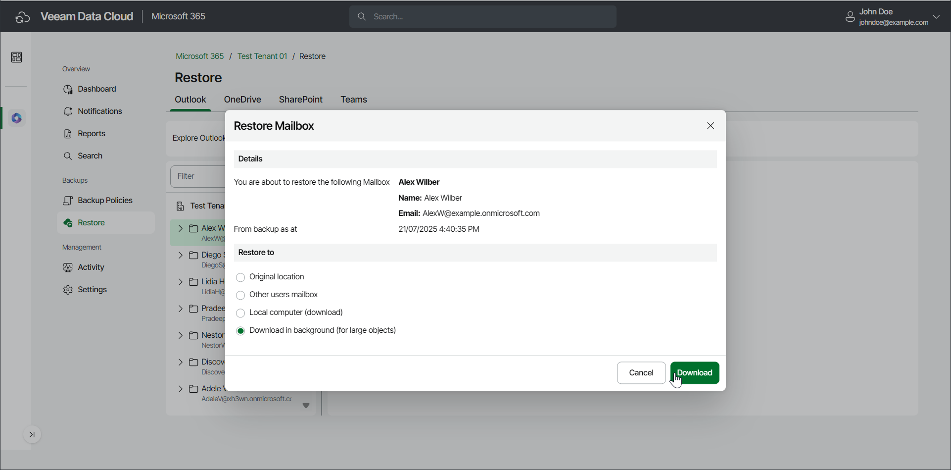
Task: Click the Microsoft 365 header label
Action: point(178,16)
